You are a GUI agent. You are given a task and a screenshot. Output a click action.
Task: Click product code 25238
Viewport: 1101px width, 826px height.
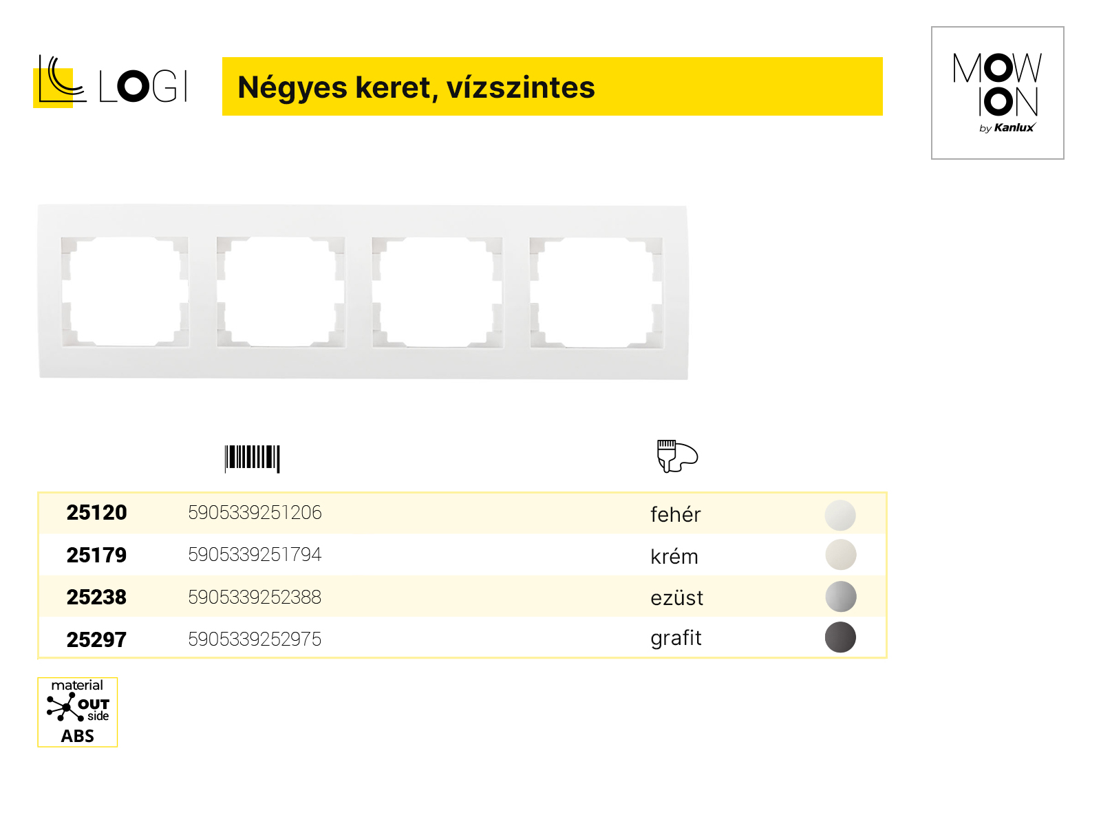96,597
